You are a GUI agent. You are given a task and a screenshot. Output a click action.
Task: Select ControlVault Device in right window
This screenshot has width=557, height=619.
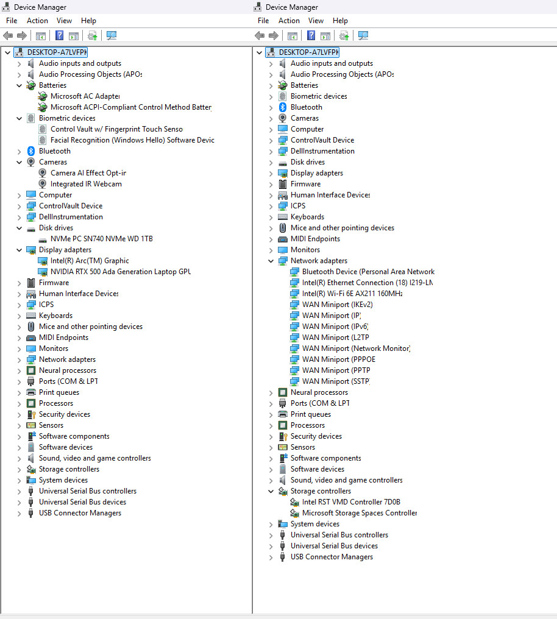pyautogui.click(x=322, y=140)
